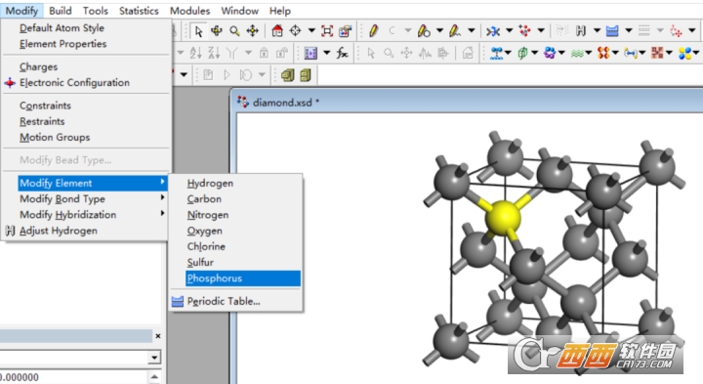Choose Phosphorus from the element submenu
The image size is (703, 384).
[243, 278]
